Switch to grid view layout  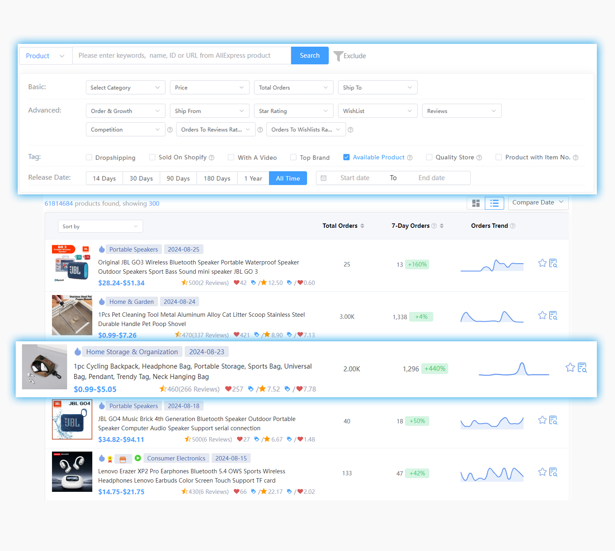point(476,203)
